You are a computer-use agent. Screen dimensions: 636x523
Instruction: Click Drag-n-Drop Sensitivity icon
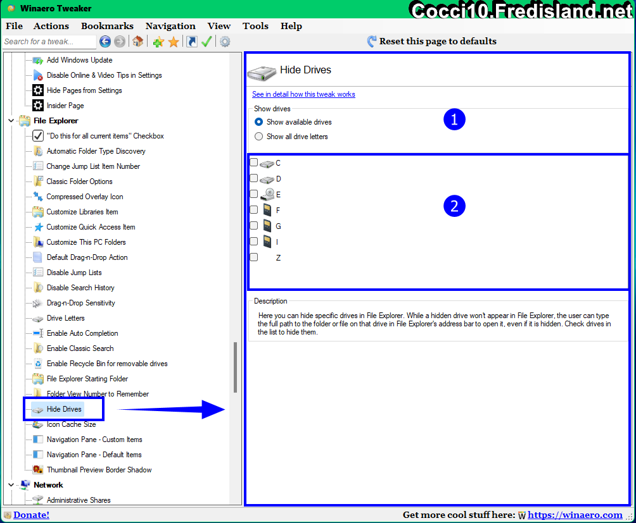coord(38,303)
